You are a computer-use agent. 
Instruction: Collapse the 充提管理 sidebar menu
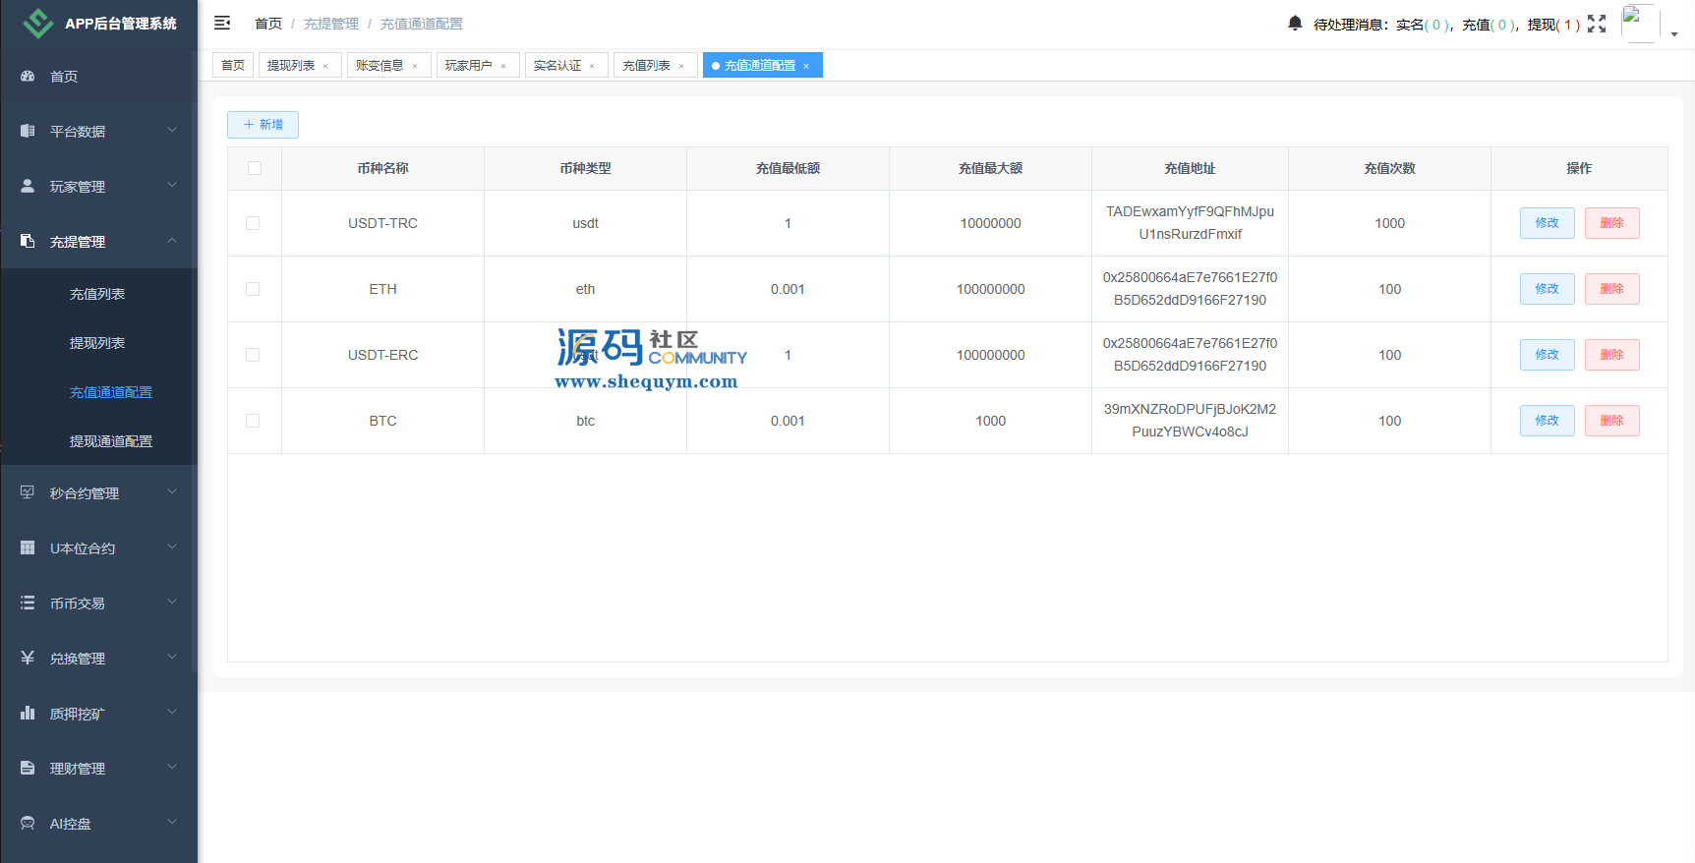click(x=98, y=241)
